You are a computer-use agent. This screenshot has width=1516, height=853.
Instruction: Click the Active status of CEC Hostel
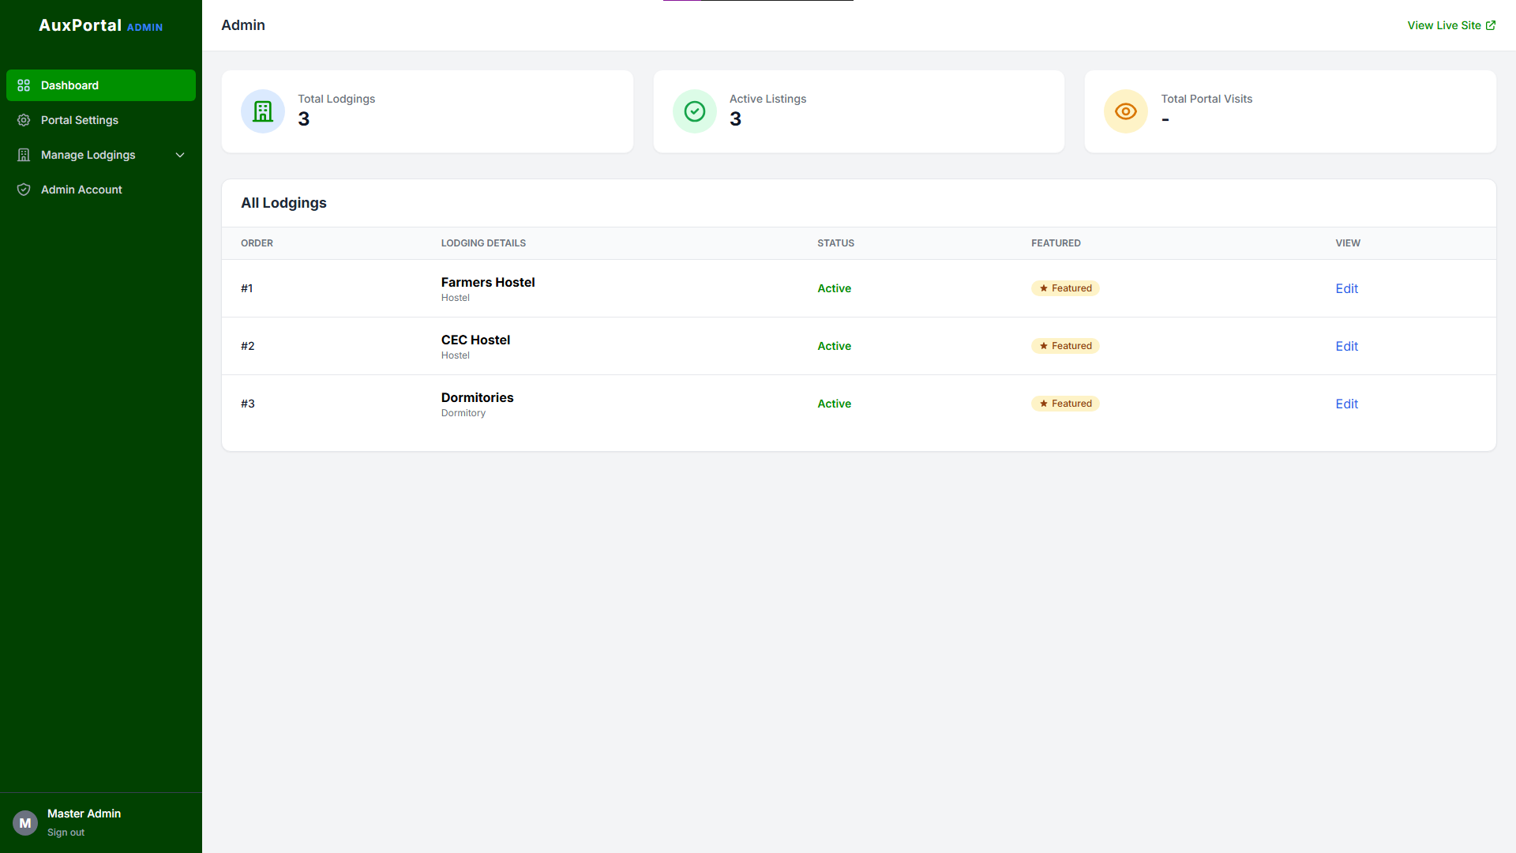tap(834, 346)
